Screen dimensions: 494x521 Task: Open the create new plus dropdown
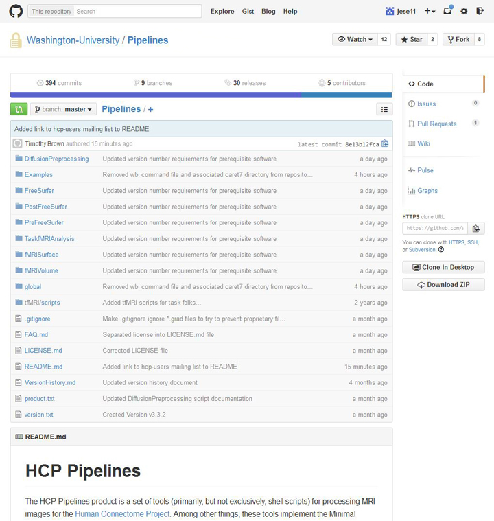tap(430, 11)
